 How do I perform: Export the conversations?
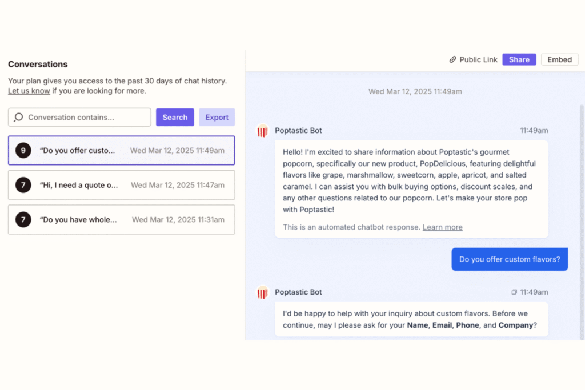pyautogui.click(x=217, y=118)
